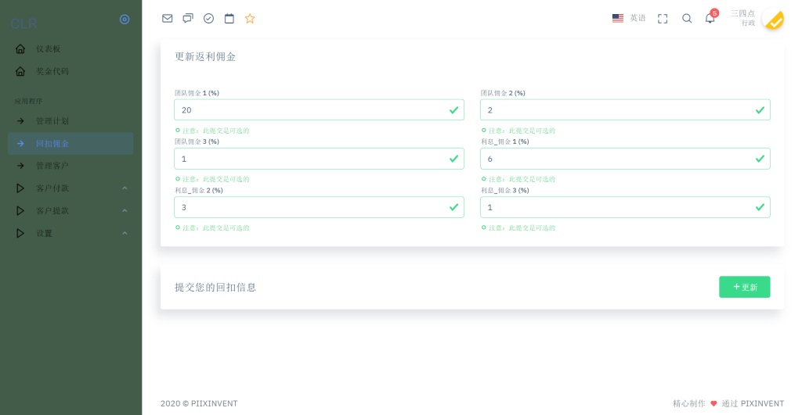802x415 pixels.
Task: Expand the 客户付款 submenu
Action: click(70, 188)
